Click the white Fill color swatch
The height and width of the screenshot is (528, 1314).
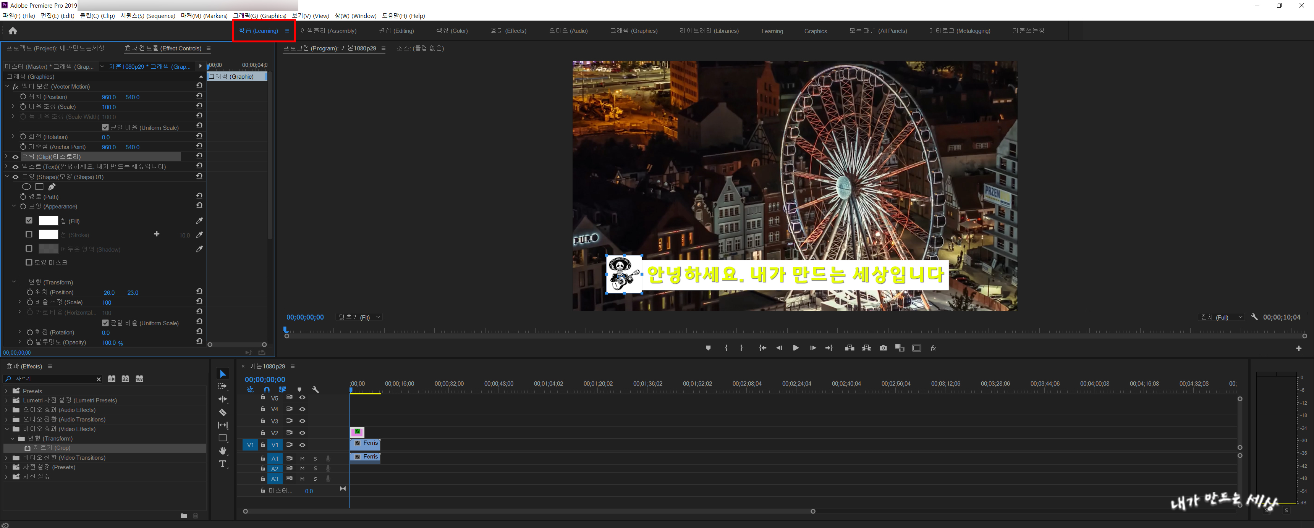click(x=49, y=221)
